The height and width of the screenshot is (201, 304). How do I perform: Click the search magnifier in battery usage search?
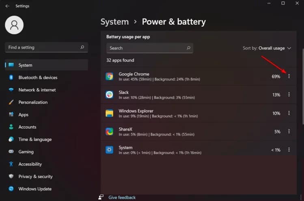pos(188,48)
